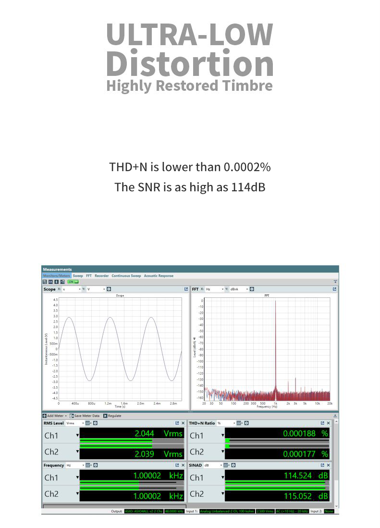Toggle the green ON generator switch
380x528 pixels.
(73, 282)
